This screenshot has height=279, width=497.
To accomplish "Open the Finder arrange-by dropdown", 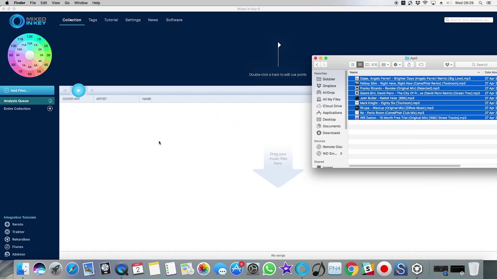I will (385, 65).
